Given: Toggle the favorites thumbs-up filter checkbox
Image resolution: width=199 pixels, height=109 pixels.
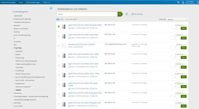Looking at the screenshot, I should (124, 14).
